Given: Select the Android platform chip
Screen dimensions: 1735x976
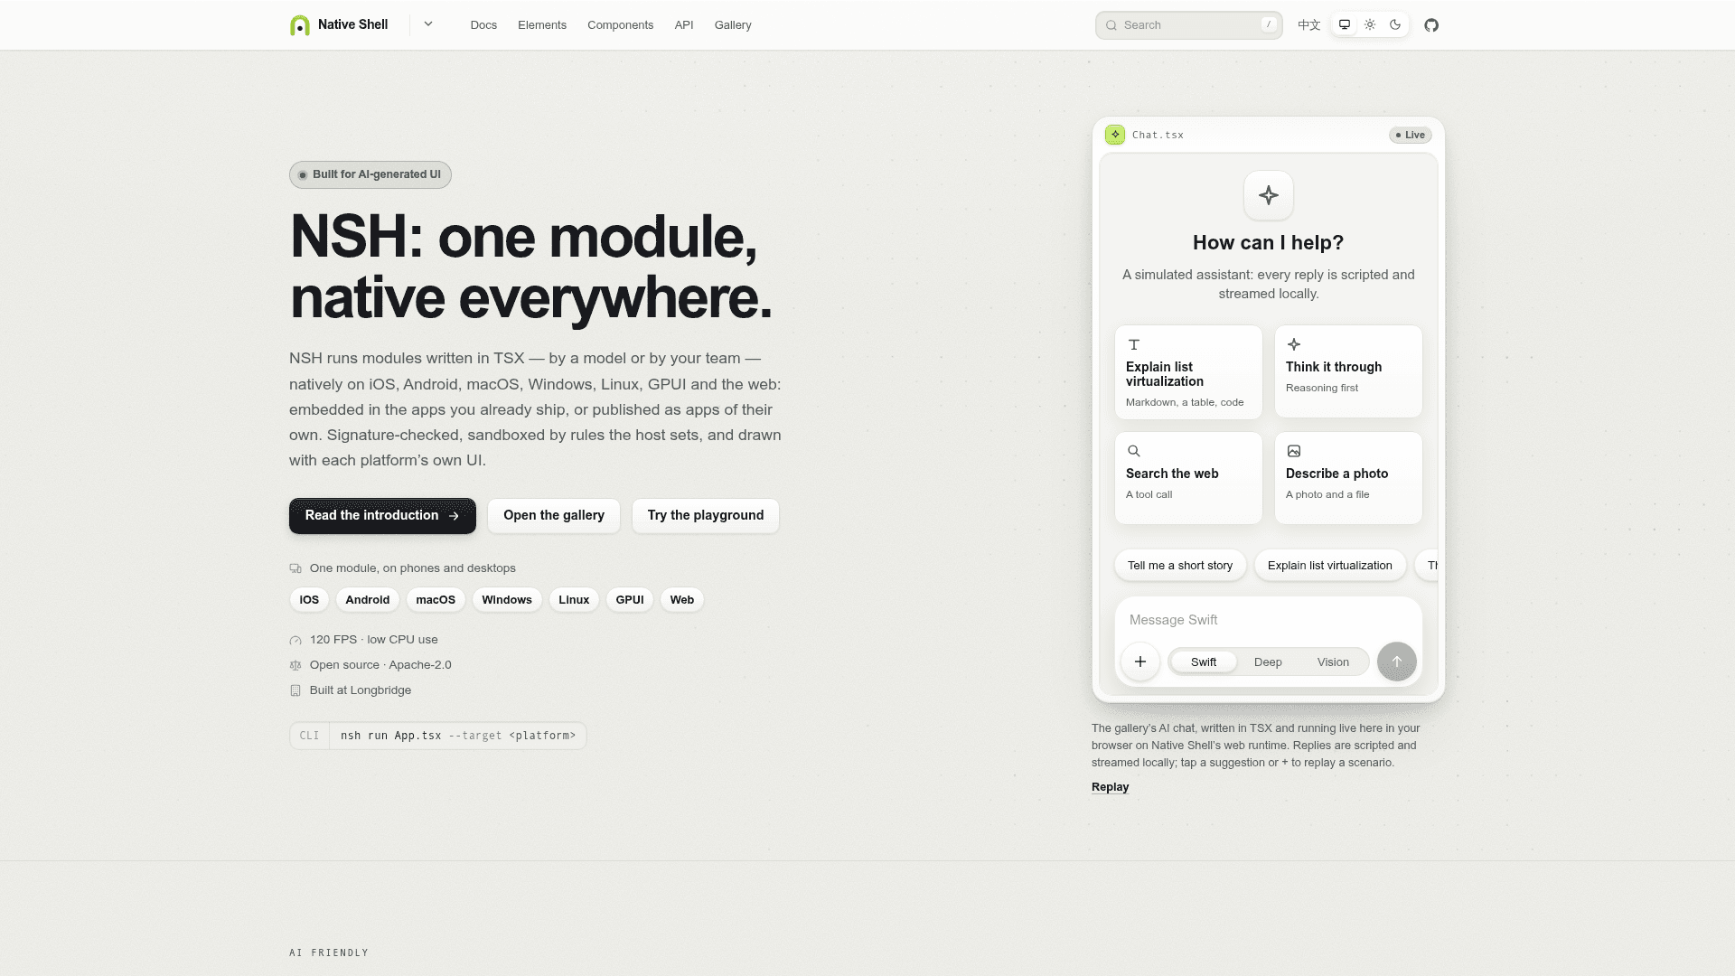Looking at the screenshot, I should (368, 600).
